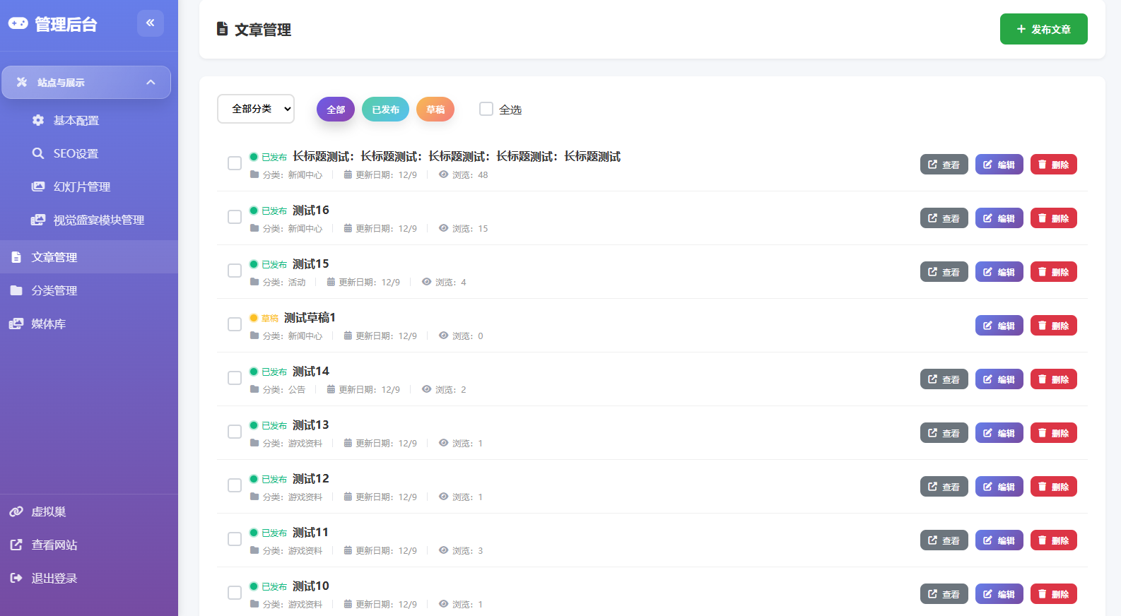The height and width of the screenshot is (616, 1121).
Task: Click the calendar icon in the 测试10 row
Action: click(x=348, y=604)
